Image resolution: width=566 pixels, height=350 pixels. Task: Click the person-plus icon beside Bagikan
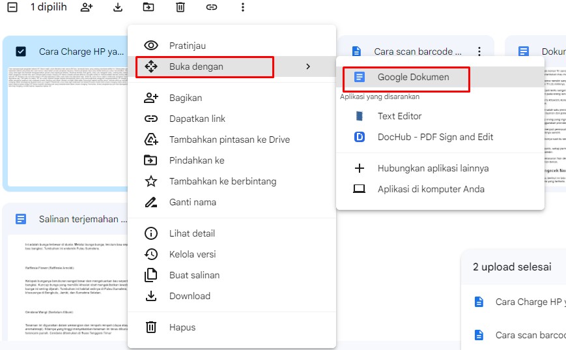151,98
